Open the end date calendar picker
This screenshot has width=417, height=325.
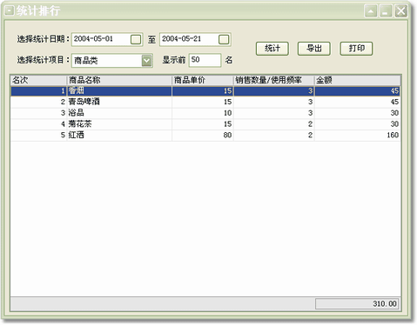(x=224, y=39)
